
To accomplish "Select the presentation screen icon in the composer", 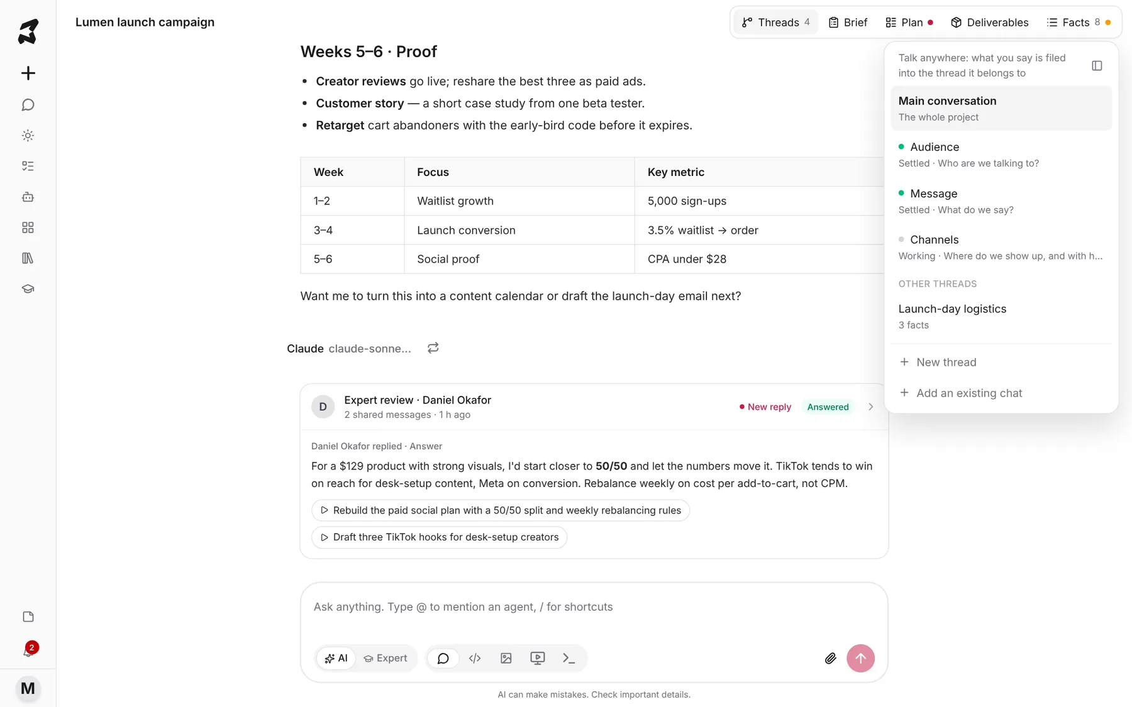I will coord(538,658).
